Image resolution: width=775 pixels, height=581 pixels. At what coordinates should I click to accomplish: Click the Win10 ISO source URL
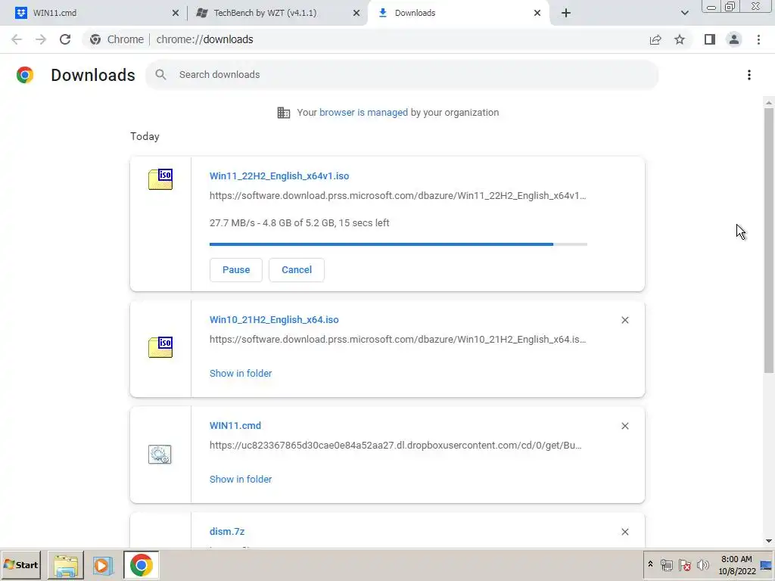(398, 340)
